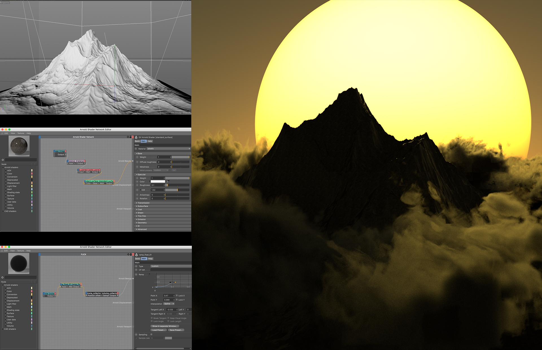This screenshot has height=350, width=542.
Task: Clear search with X icon in upper editor
Action: click(3, 160)
